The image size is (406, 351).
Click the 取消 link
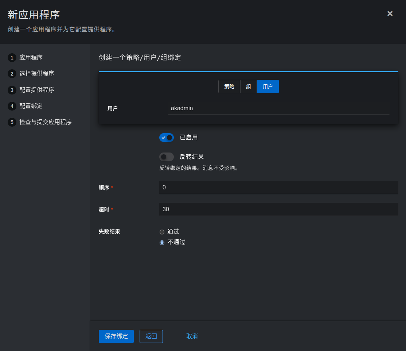(192, 336)
